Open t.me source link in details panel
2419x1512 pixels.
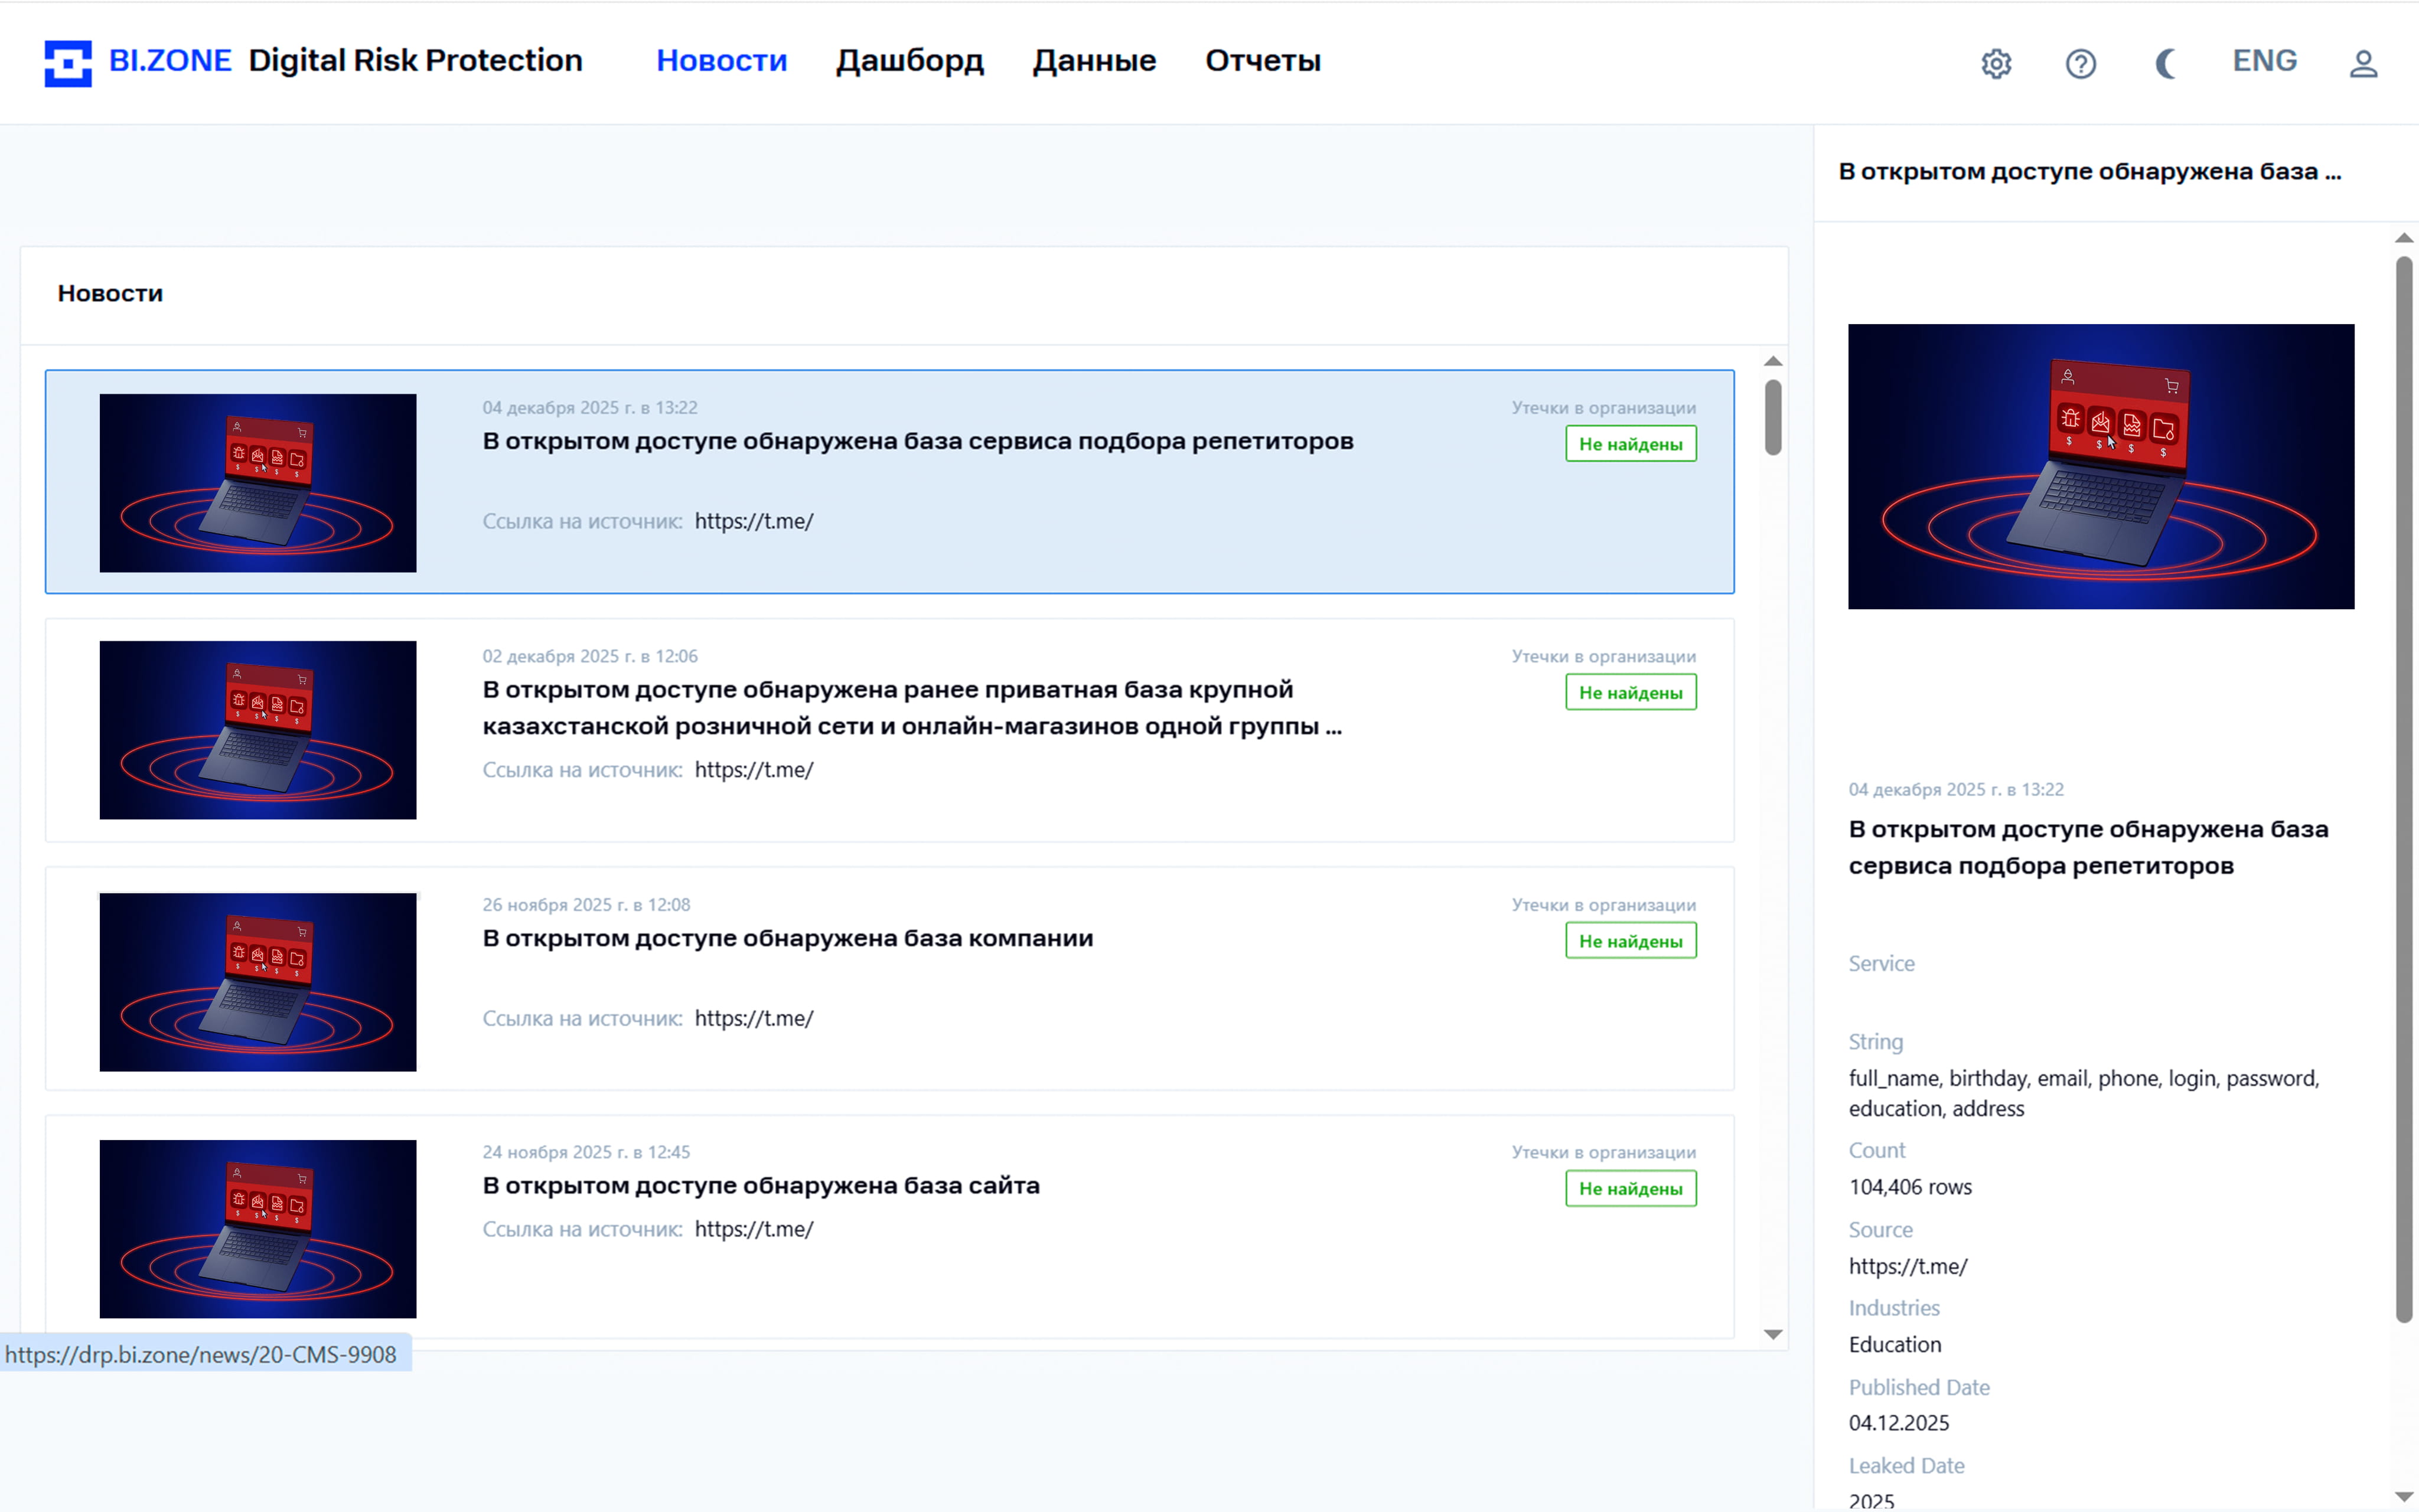1908,1266
